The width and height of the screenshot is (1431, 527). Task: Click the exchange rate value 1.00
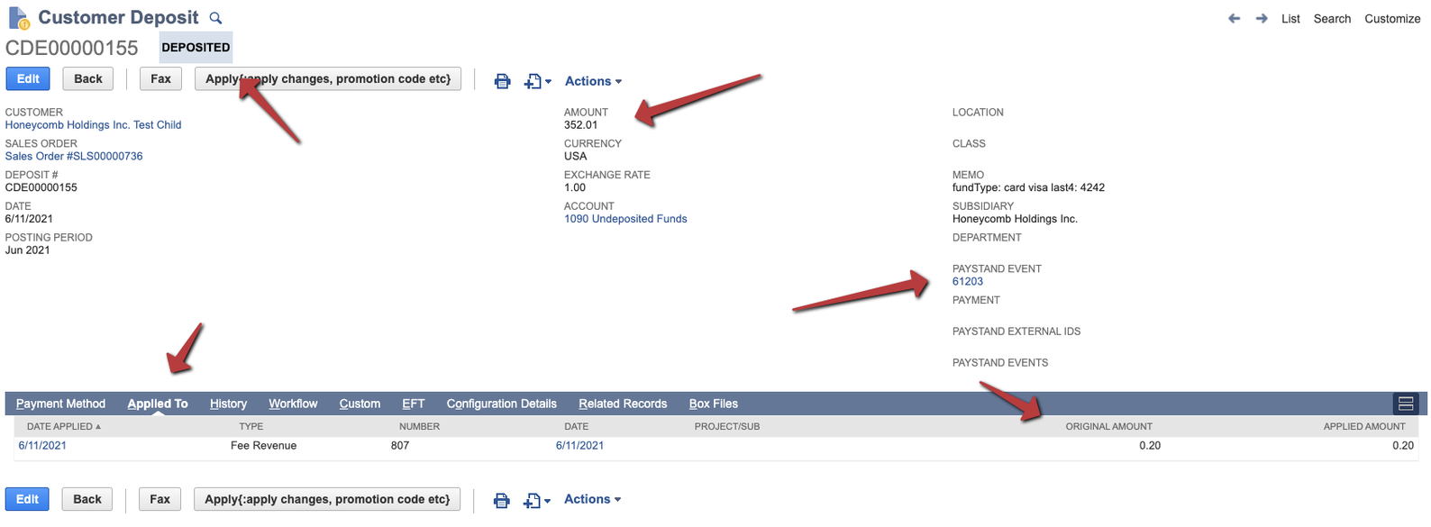point(575,187)
